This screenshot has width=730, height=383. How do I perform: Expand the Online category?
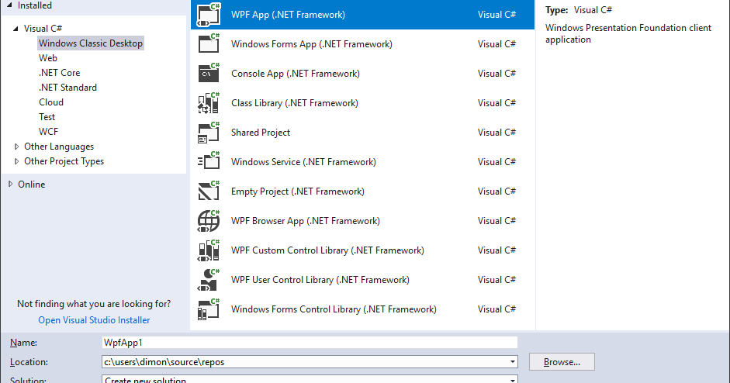10,185
